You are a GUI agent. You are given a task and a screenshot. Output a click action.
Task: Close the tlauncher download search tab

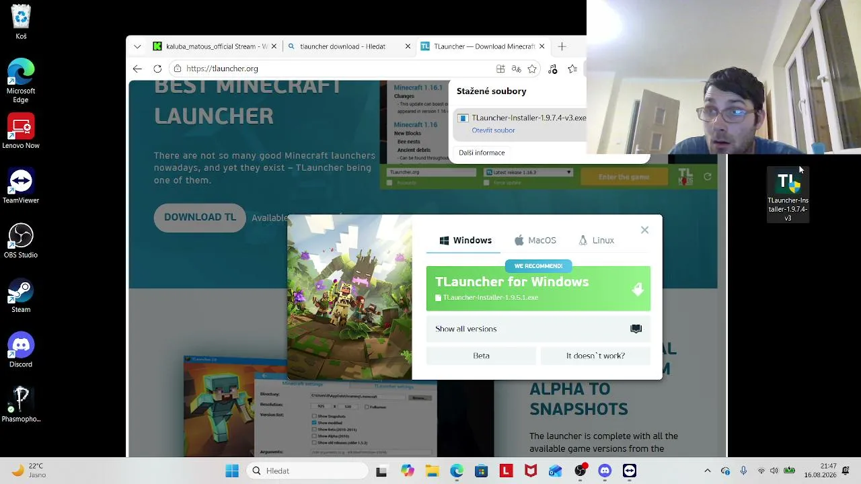(408, 46)
